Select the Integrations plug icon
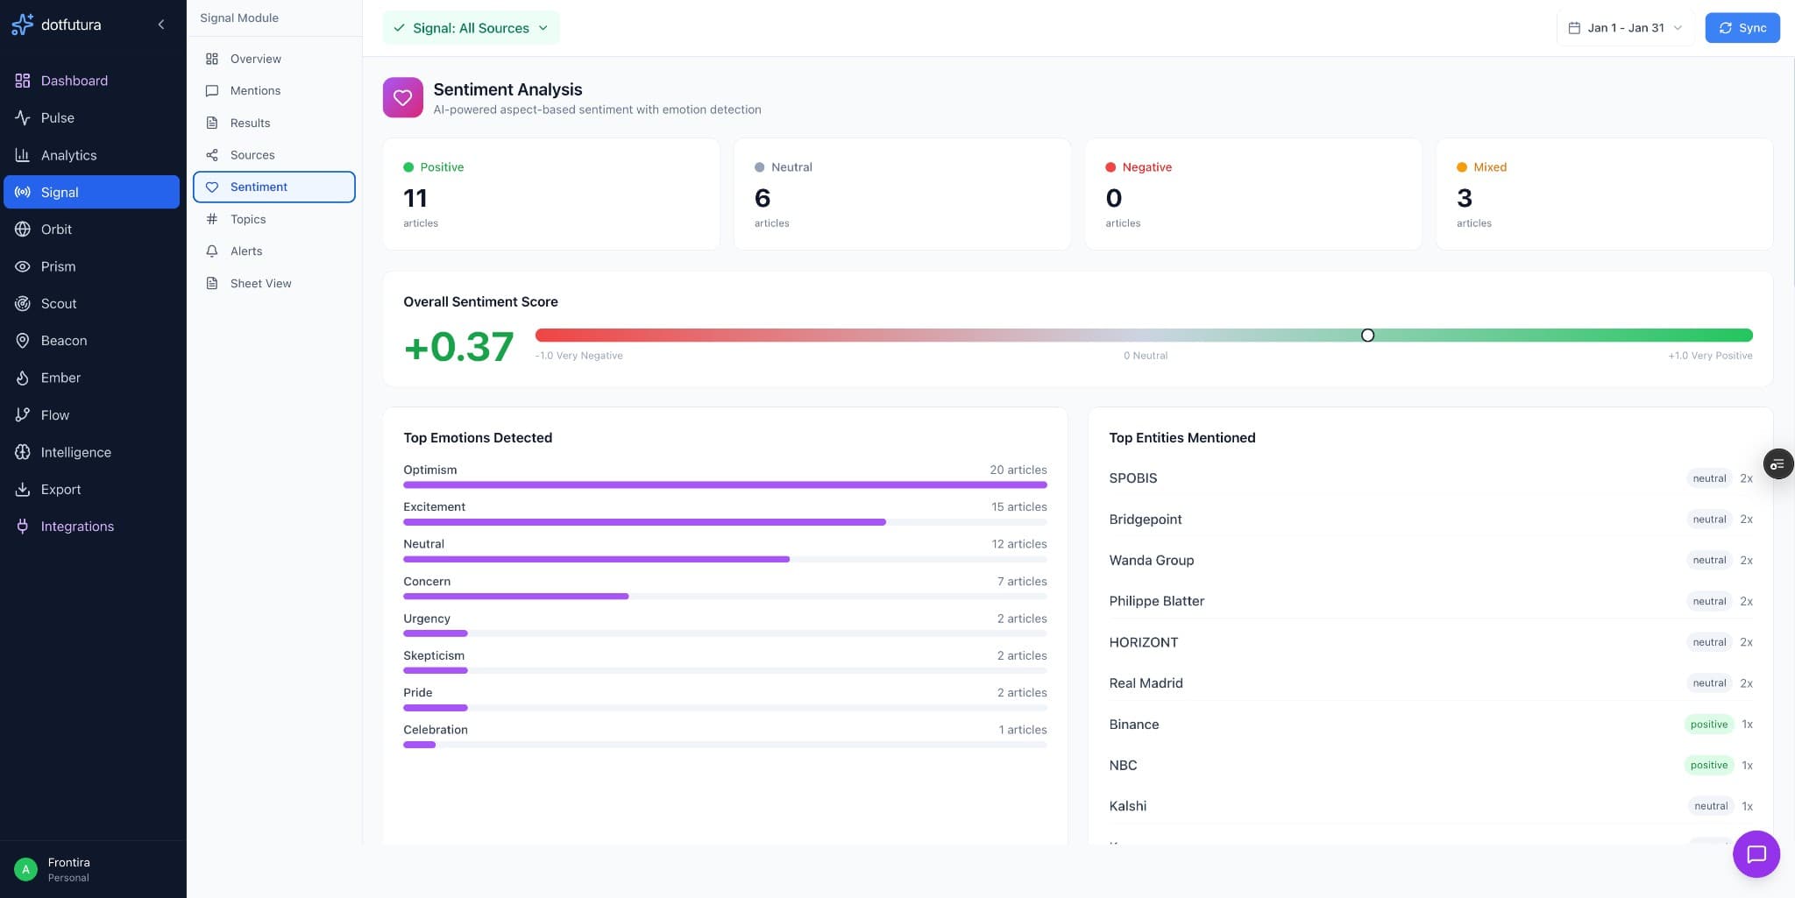This screenshot has height=898, width=1795. point(23,526)
